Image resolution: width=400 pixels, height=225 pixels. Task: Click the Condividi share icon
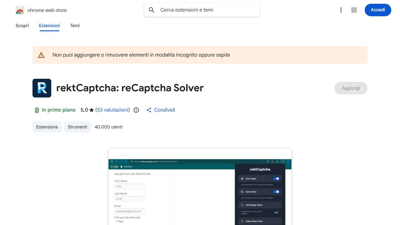[149, 110]
